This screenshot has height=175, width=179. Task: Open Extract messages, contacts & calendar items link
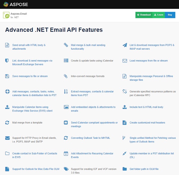(x=92, y=93)
